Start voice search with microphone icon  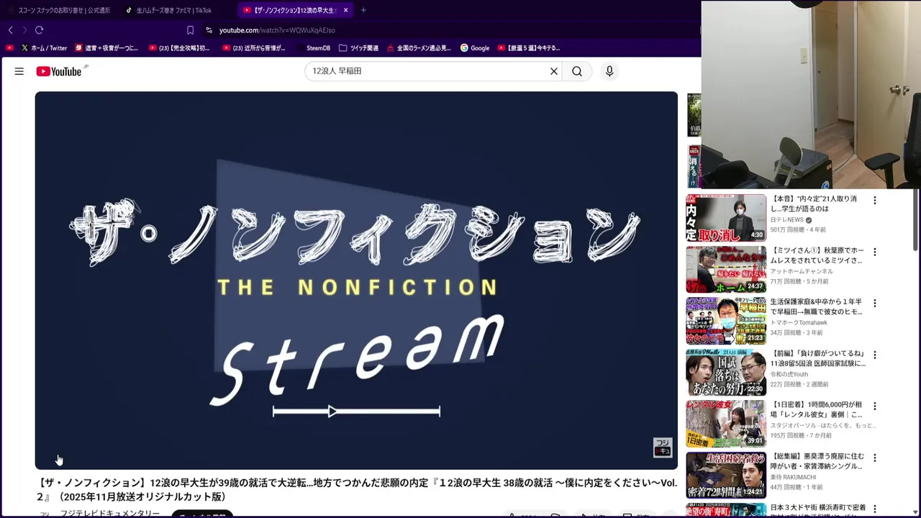click(x=609, y=71)
